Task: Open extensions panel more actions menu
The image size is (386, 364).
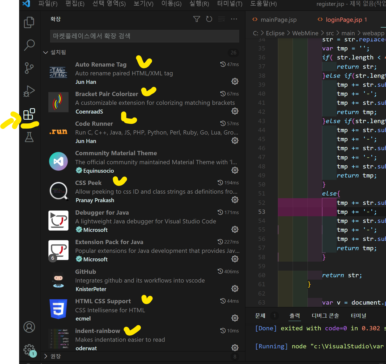Action: click(234, 19)
